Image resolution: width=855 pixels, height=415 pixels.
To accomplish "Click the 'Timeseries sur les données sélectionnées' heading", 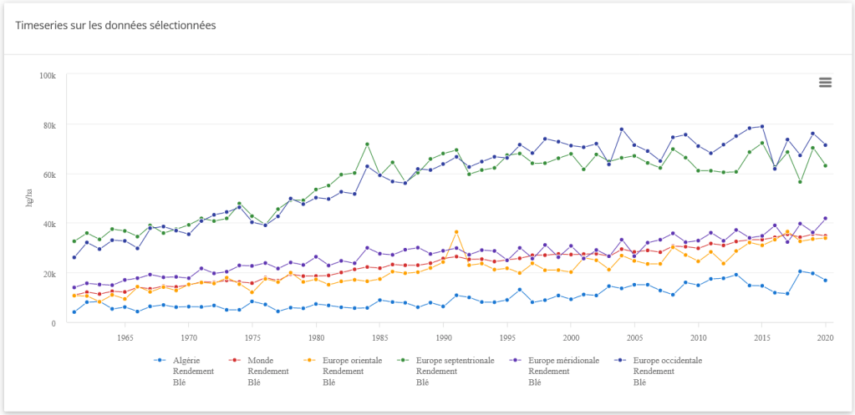I will click(116, 26).
